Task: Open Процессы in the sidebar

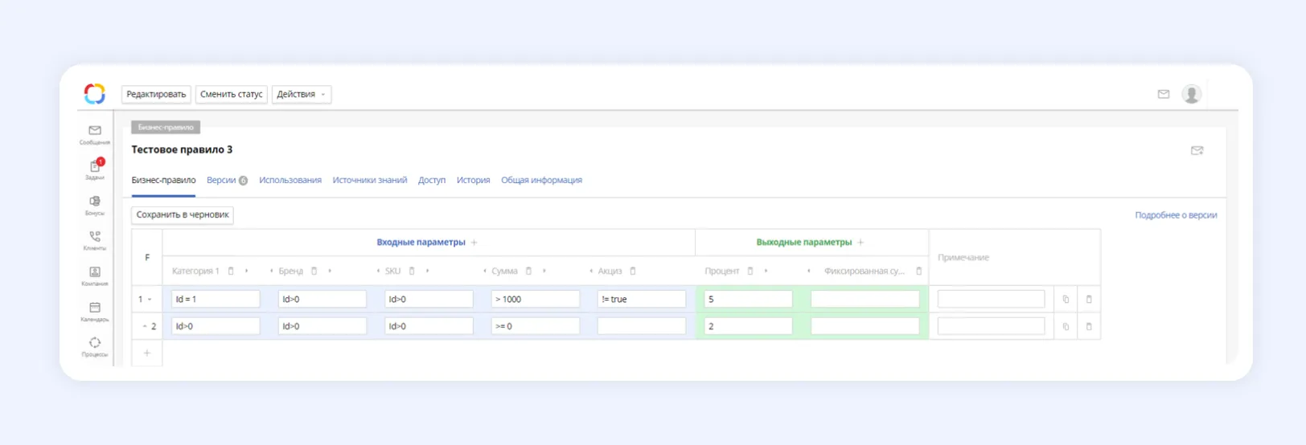Action: [x=95, y=345]
